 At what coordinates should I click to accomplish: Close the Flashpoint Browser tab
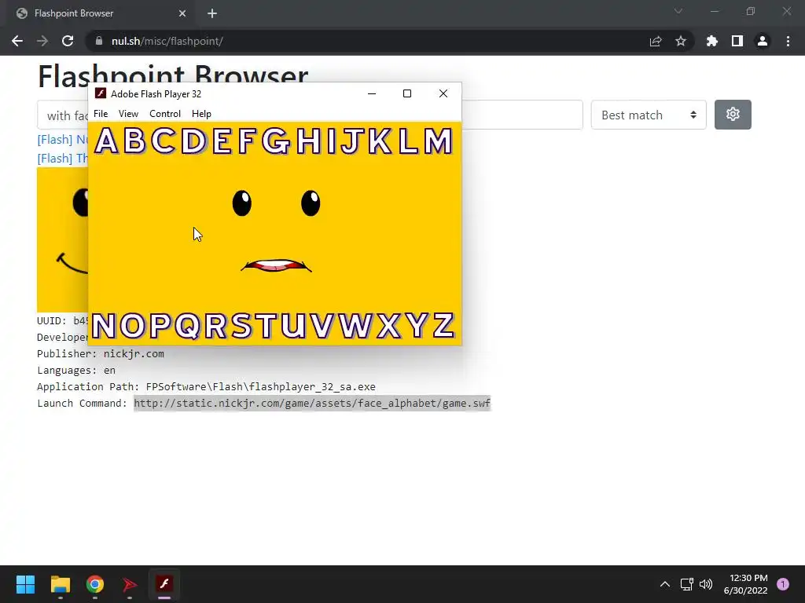coord(182,13)
